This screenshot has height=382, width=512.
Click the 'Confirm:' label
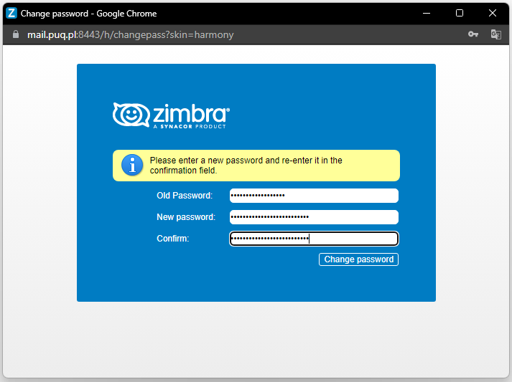173,239
